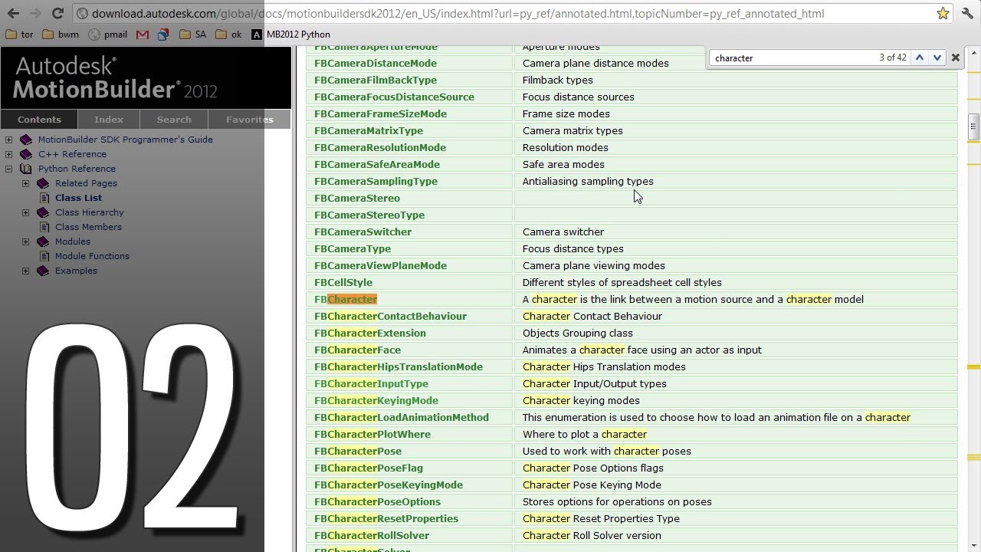The height and width of the screenshot is (552, 981).
Task: Bookmark the page using the star icon
Action: [943, 13]
